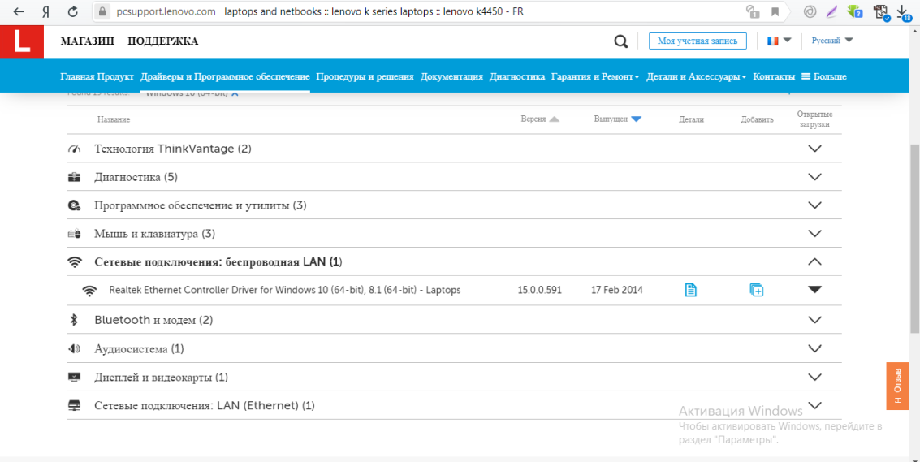Click the bookmark icon in address bar
Viewport: 920px width, 462px height.
click(x=775, y=11)
